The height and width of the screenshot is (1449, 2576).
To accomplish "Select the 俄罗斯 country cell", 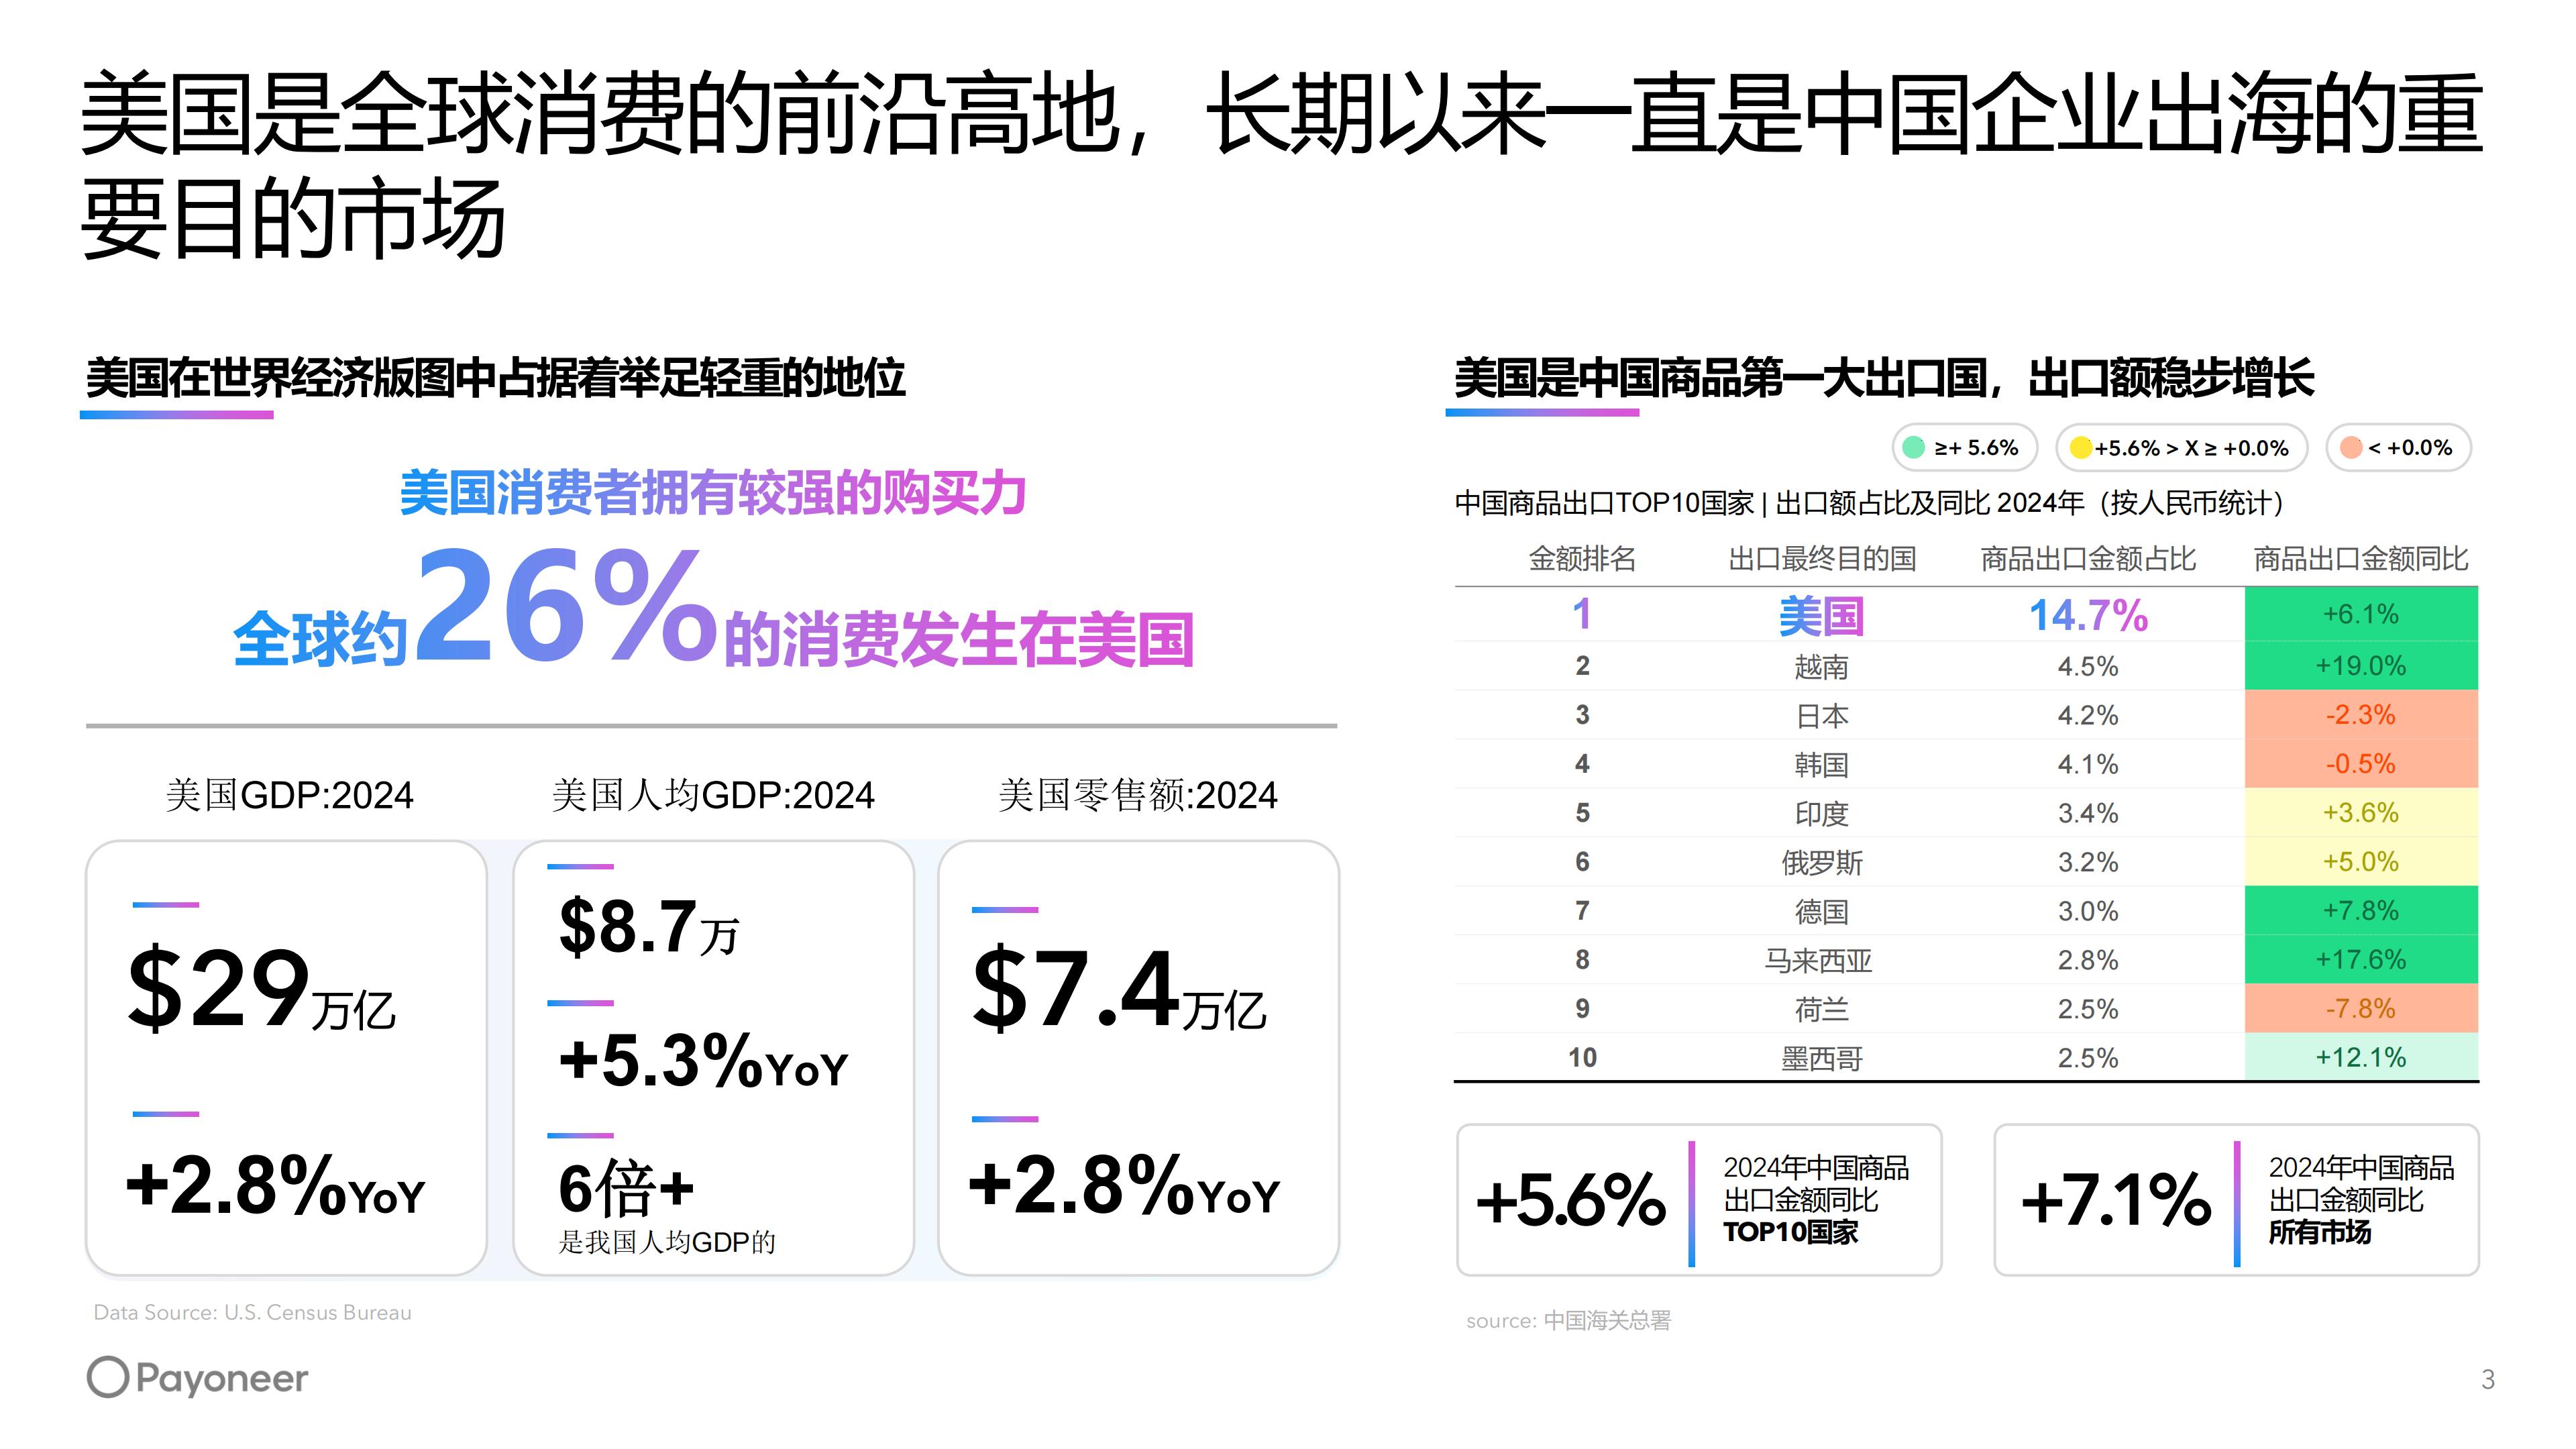I will click(1821, 862).
